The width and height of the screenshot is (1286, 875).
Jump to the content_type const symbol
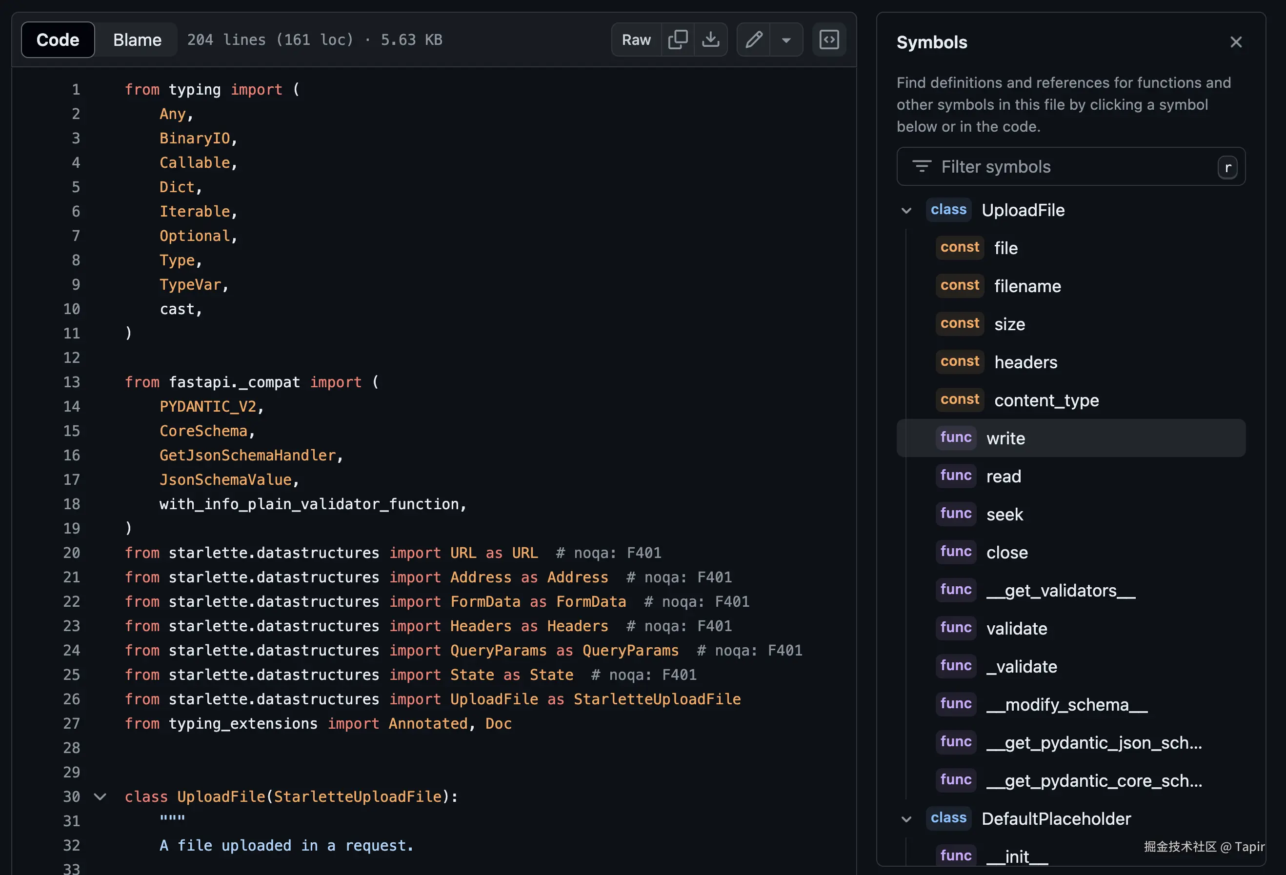coord(1046,400)
